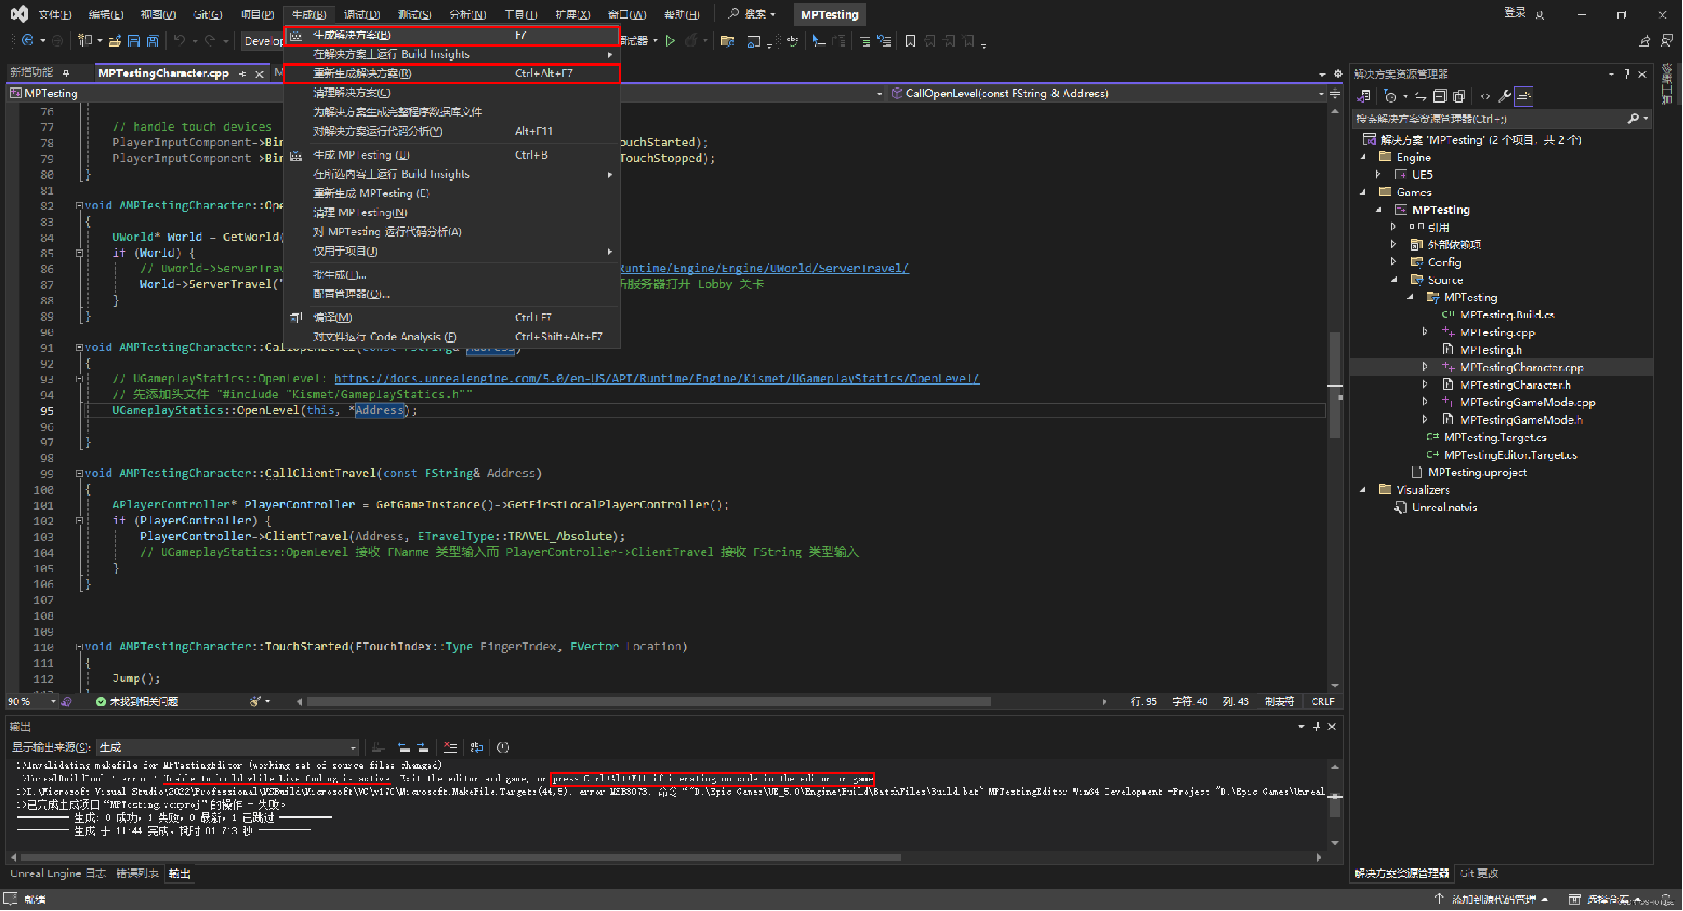This screenshot has width=1683, height=911.
Task: Close the MPTestingCharacter.cpp tab
Action: tap(259, 74)
